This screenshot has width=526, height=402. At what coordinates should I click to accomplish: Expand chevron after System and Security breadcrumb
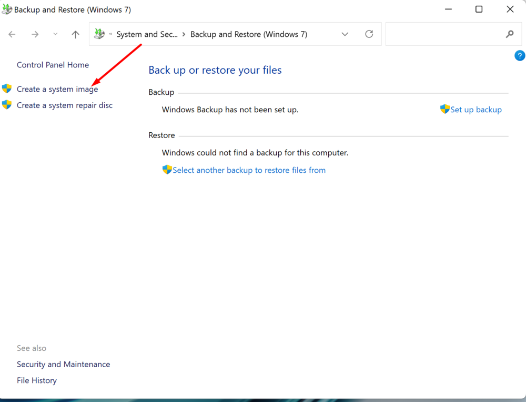tap(184, 34)
